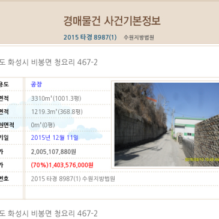Click the 기일 row label
The image size is (219, 219).
pyautogui.click(x=4, y=137)
